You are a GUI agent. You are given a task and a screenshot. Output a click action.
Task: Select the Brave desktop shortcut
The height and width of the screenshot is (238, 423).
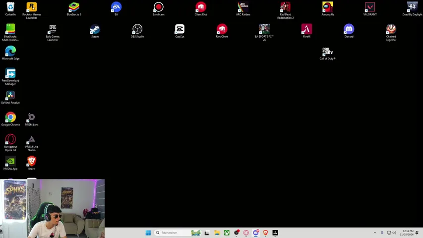coord(32,163)
